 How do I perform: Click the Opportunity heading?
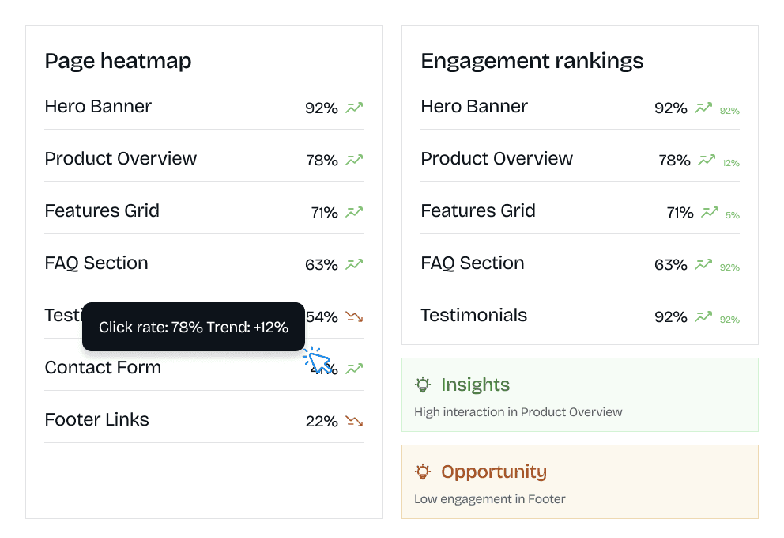(x=493, y=472)
